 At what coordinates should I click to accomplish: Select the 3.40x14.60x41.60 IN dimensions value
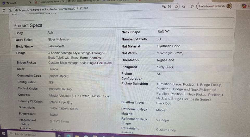point(64,109)
